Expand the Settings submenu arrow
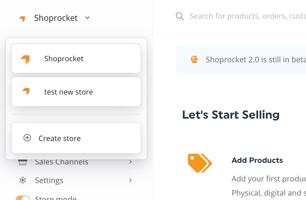 point(130,180)
